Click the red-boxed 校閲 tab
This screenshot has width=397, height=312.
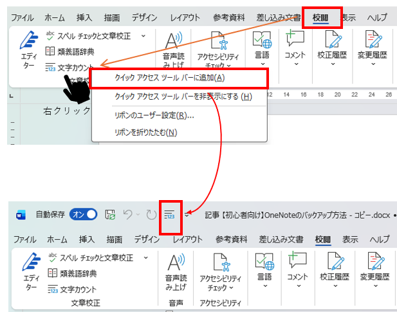point(323,17)
